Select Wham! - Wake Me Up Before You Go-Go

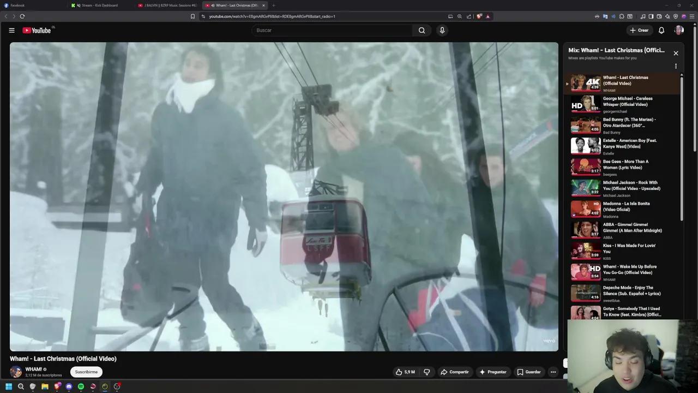(622, 273)
